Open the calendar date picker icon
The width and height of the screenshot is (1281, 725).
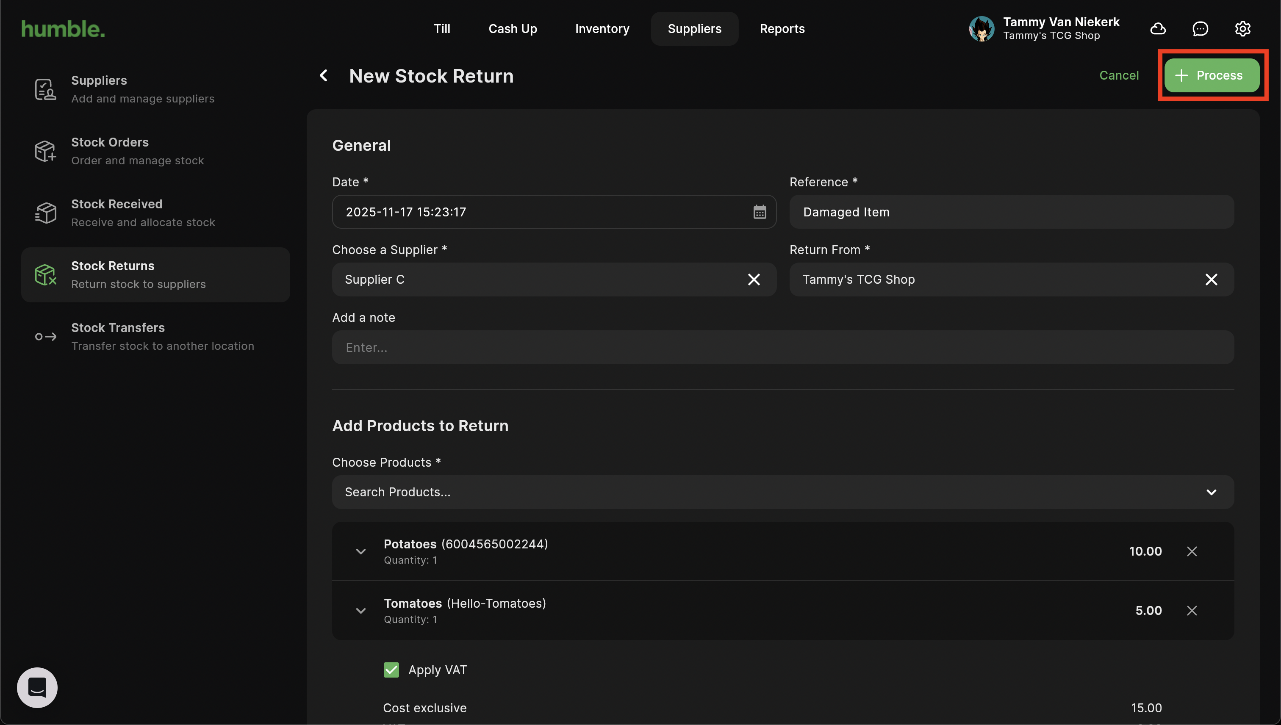pyautogui.click(x=759, y=212)
